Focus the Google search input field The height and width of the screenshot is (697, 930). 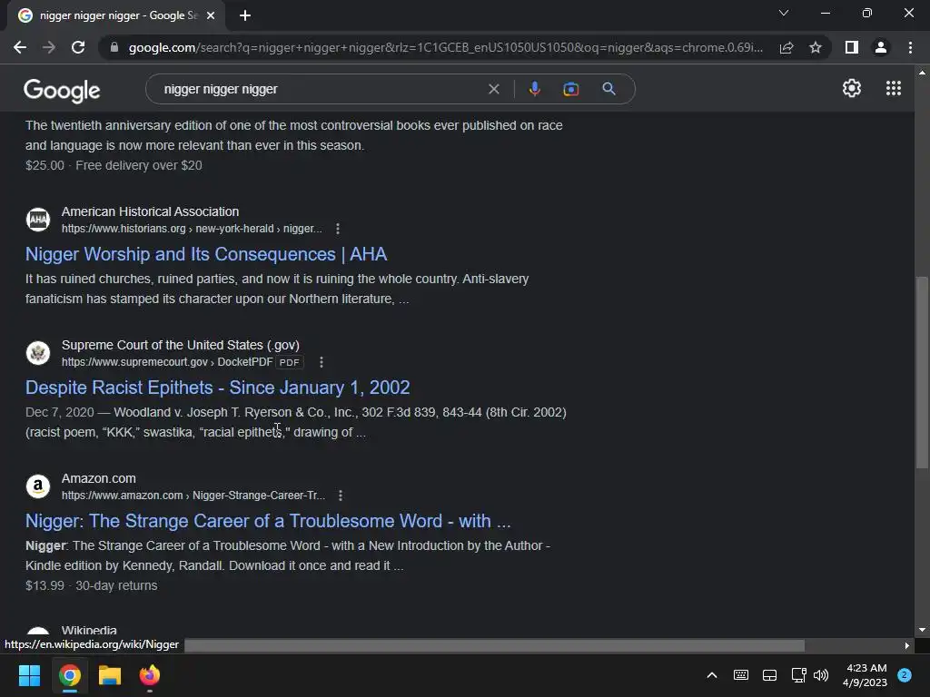pyautogui.click(x=321, y=89)
